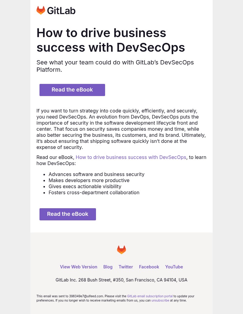Open GitLab's Twitter page
Screen dimensions: 243x314
[126, 267]
